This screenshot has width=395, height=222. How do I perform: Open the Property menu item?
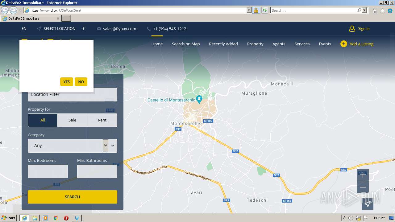coord(255,44)
